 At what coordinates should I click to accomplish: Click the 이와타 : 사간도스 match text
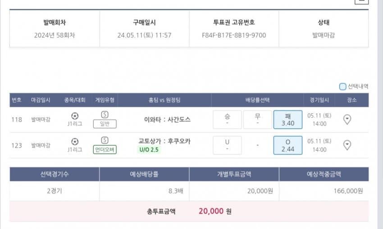click(167, 120)
